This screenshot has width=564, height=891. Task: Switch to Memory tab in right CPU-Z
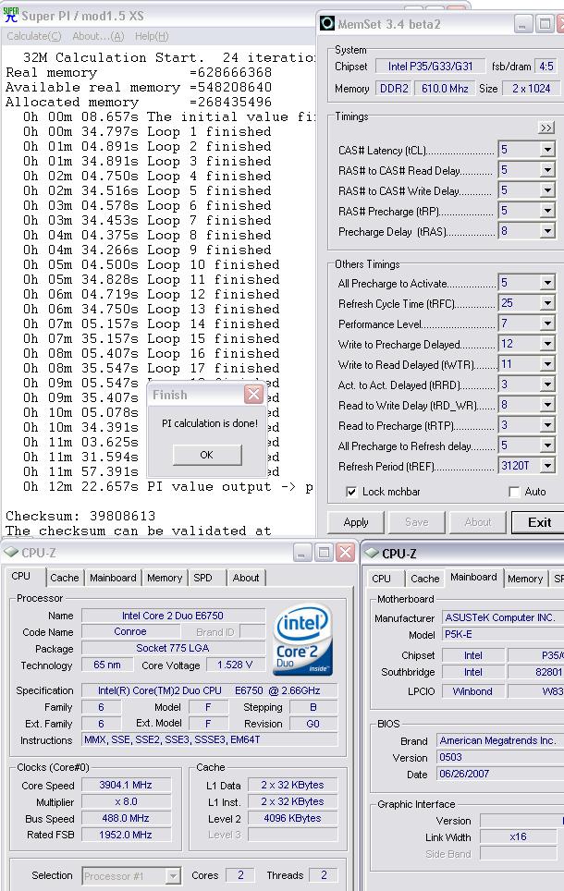click(x=525, y=579)
